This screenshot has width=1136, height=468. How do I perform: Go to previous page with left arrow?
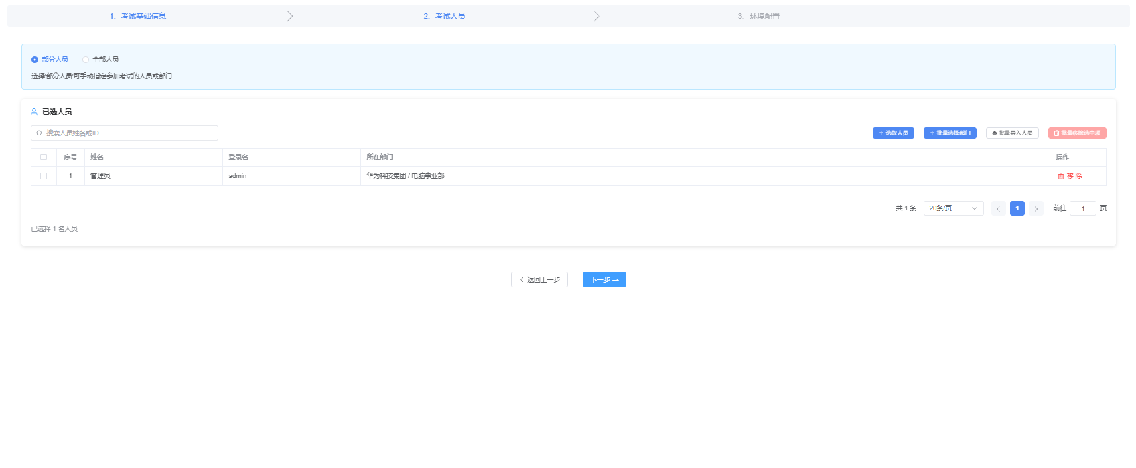point(998,209)
